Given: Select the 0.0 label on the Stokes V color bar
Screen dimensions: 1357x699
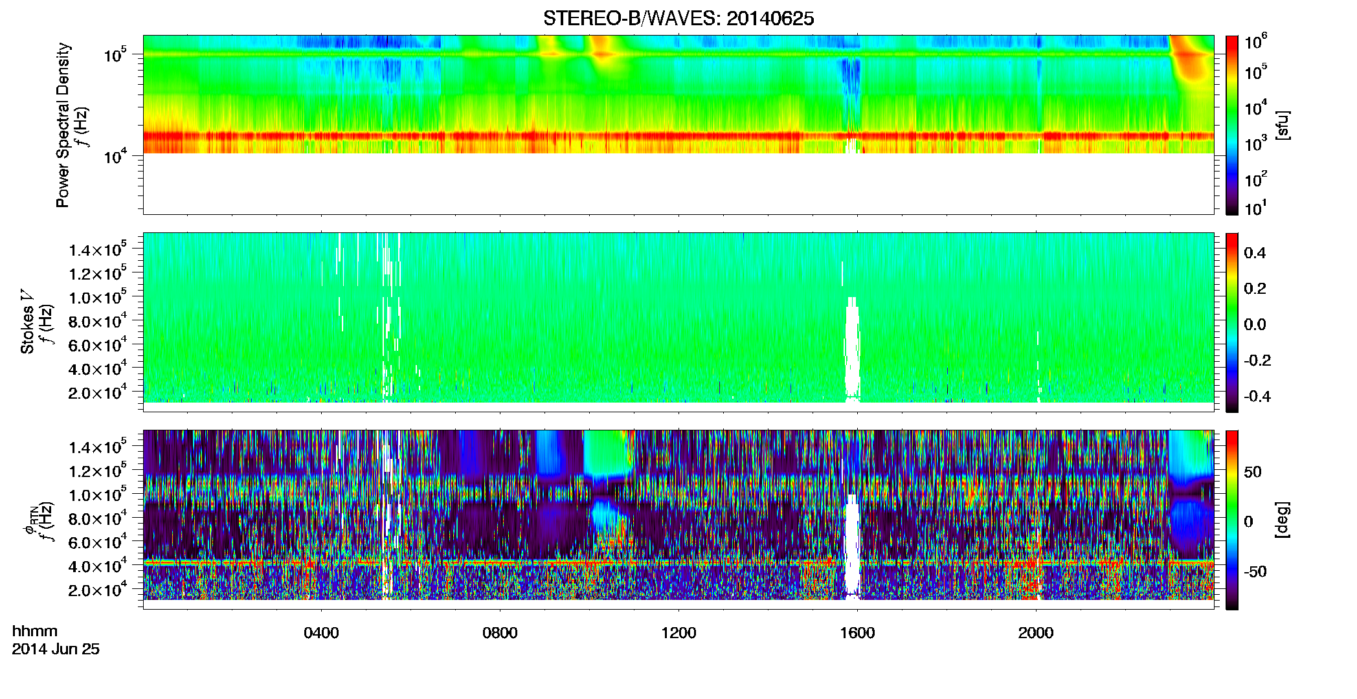Looking at the screenshot, I should click(1255, 325).
